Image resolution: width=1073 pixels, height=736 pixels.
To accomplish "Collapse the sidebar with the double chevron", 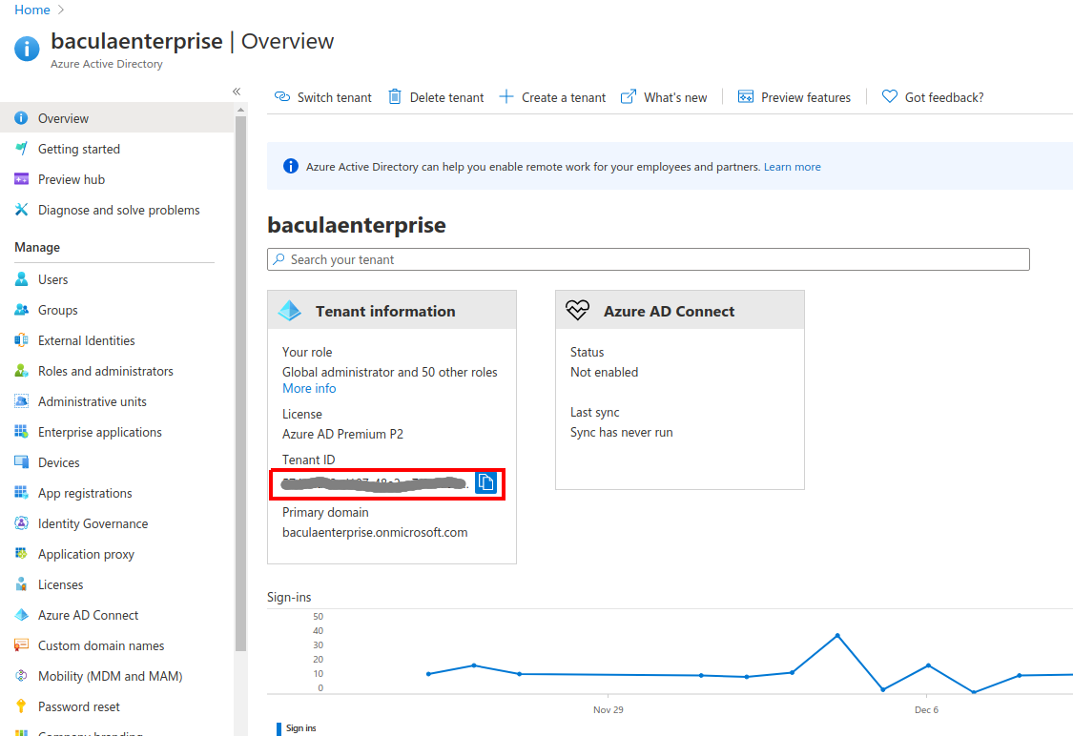I will point(237,91).
